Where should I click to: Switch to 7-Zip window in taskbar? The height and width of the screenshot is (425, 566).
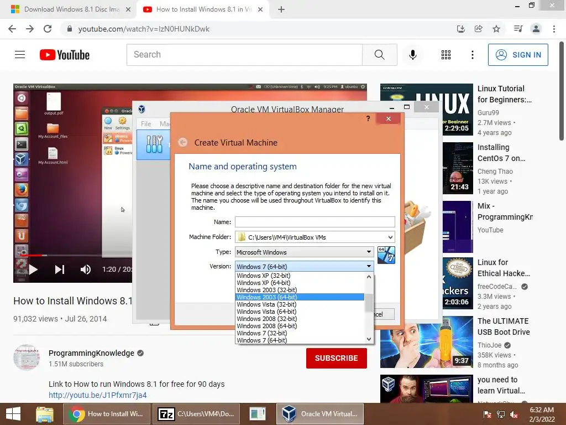[196, 414]
